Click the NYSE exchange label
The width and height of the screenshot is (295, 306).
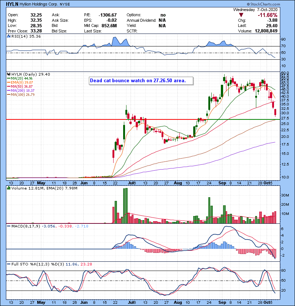point(65,4)
